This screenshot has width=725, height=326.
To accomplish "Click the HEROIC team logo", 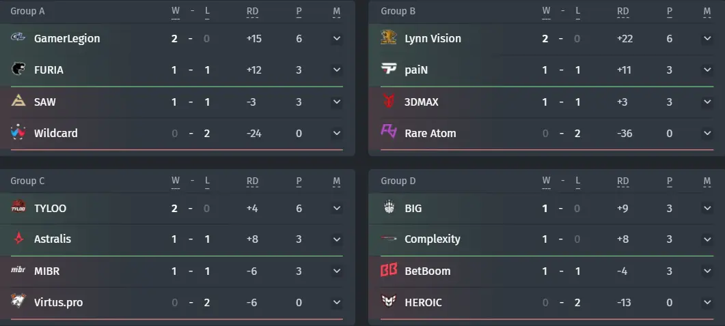I will (388, 301).
